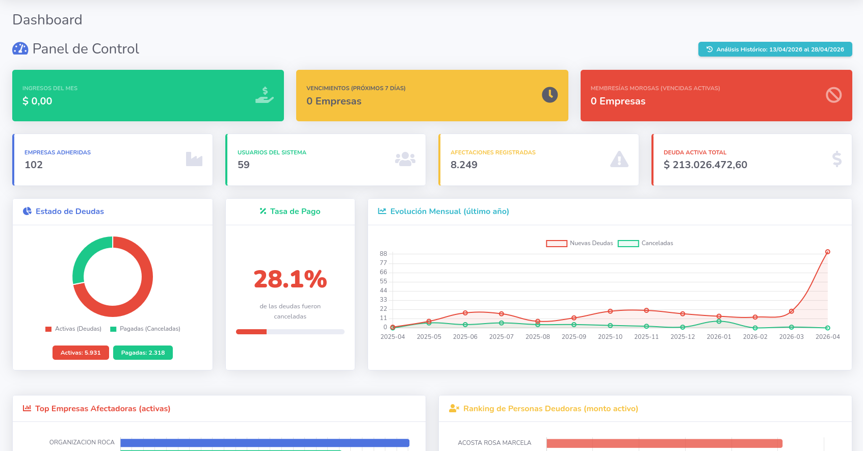Image resolution: width=863 pixels, height=451 pixels.
Task: Click the percent icon beside Tasa de Pago
Action: [263, 211]
